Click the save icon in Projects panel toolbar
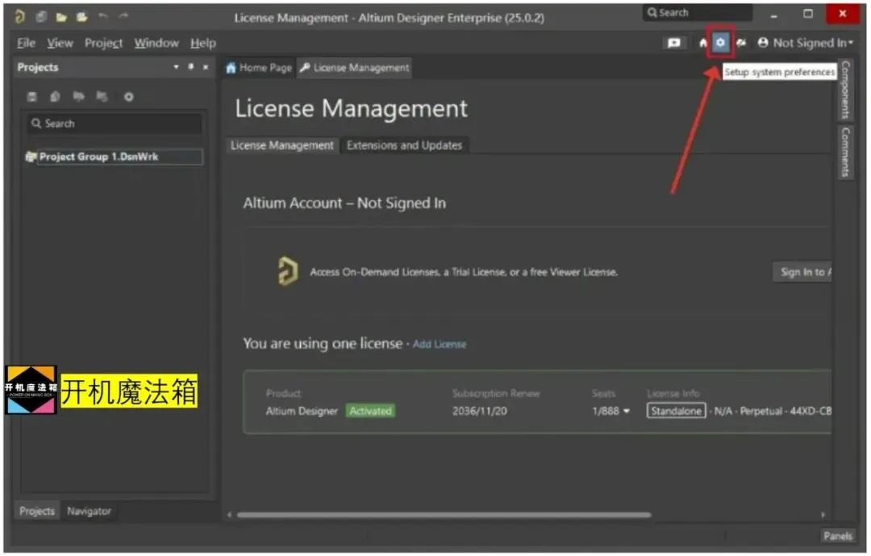871x556 pixels. point(31,97)
